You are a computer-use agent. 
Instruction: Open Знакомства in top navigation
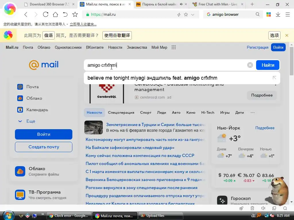point(137,47)
